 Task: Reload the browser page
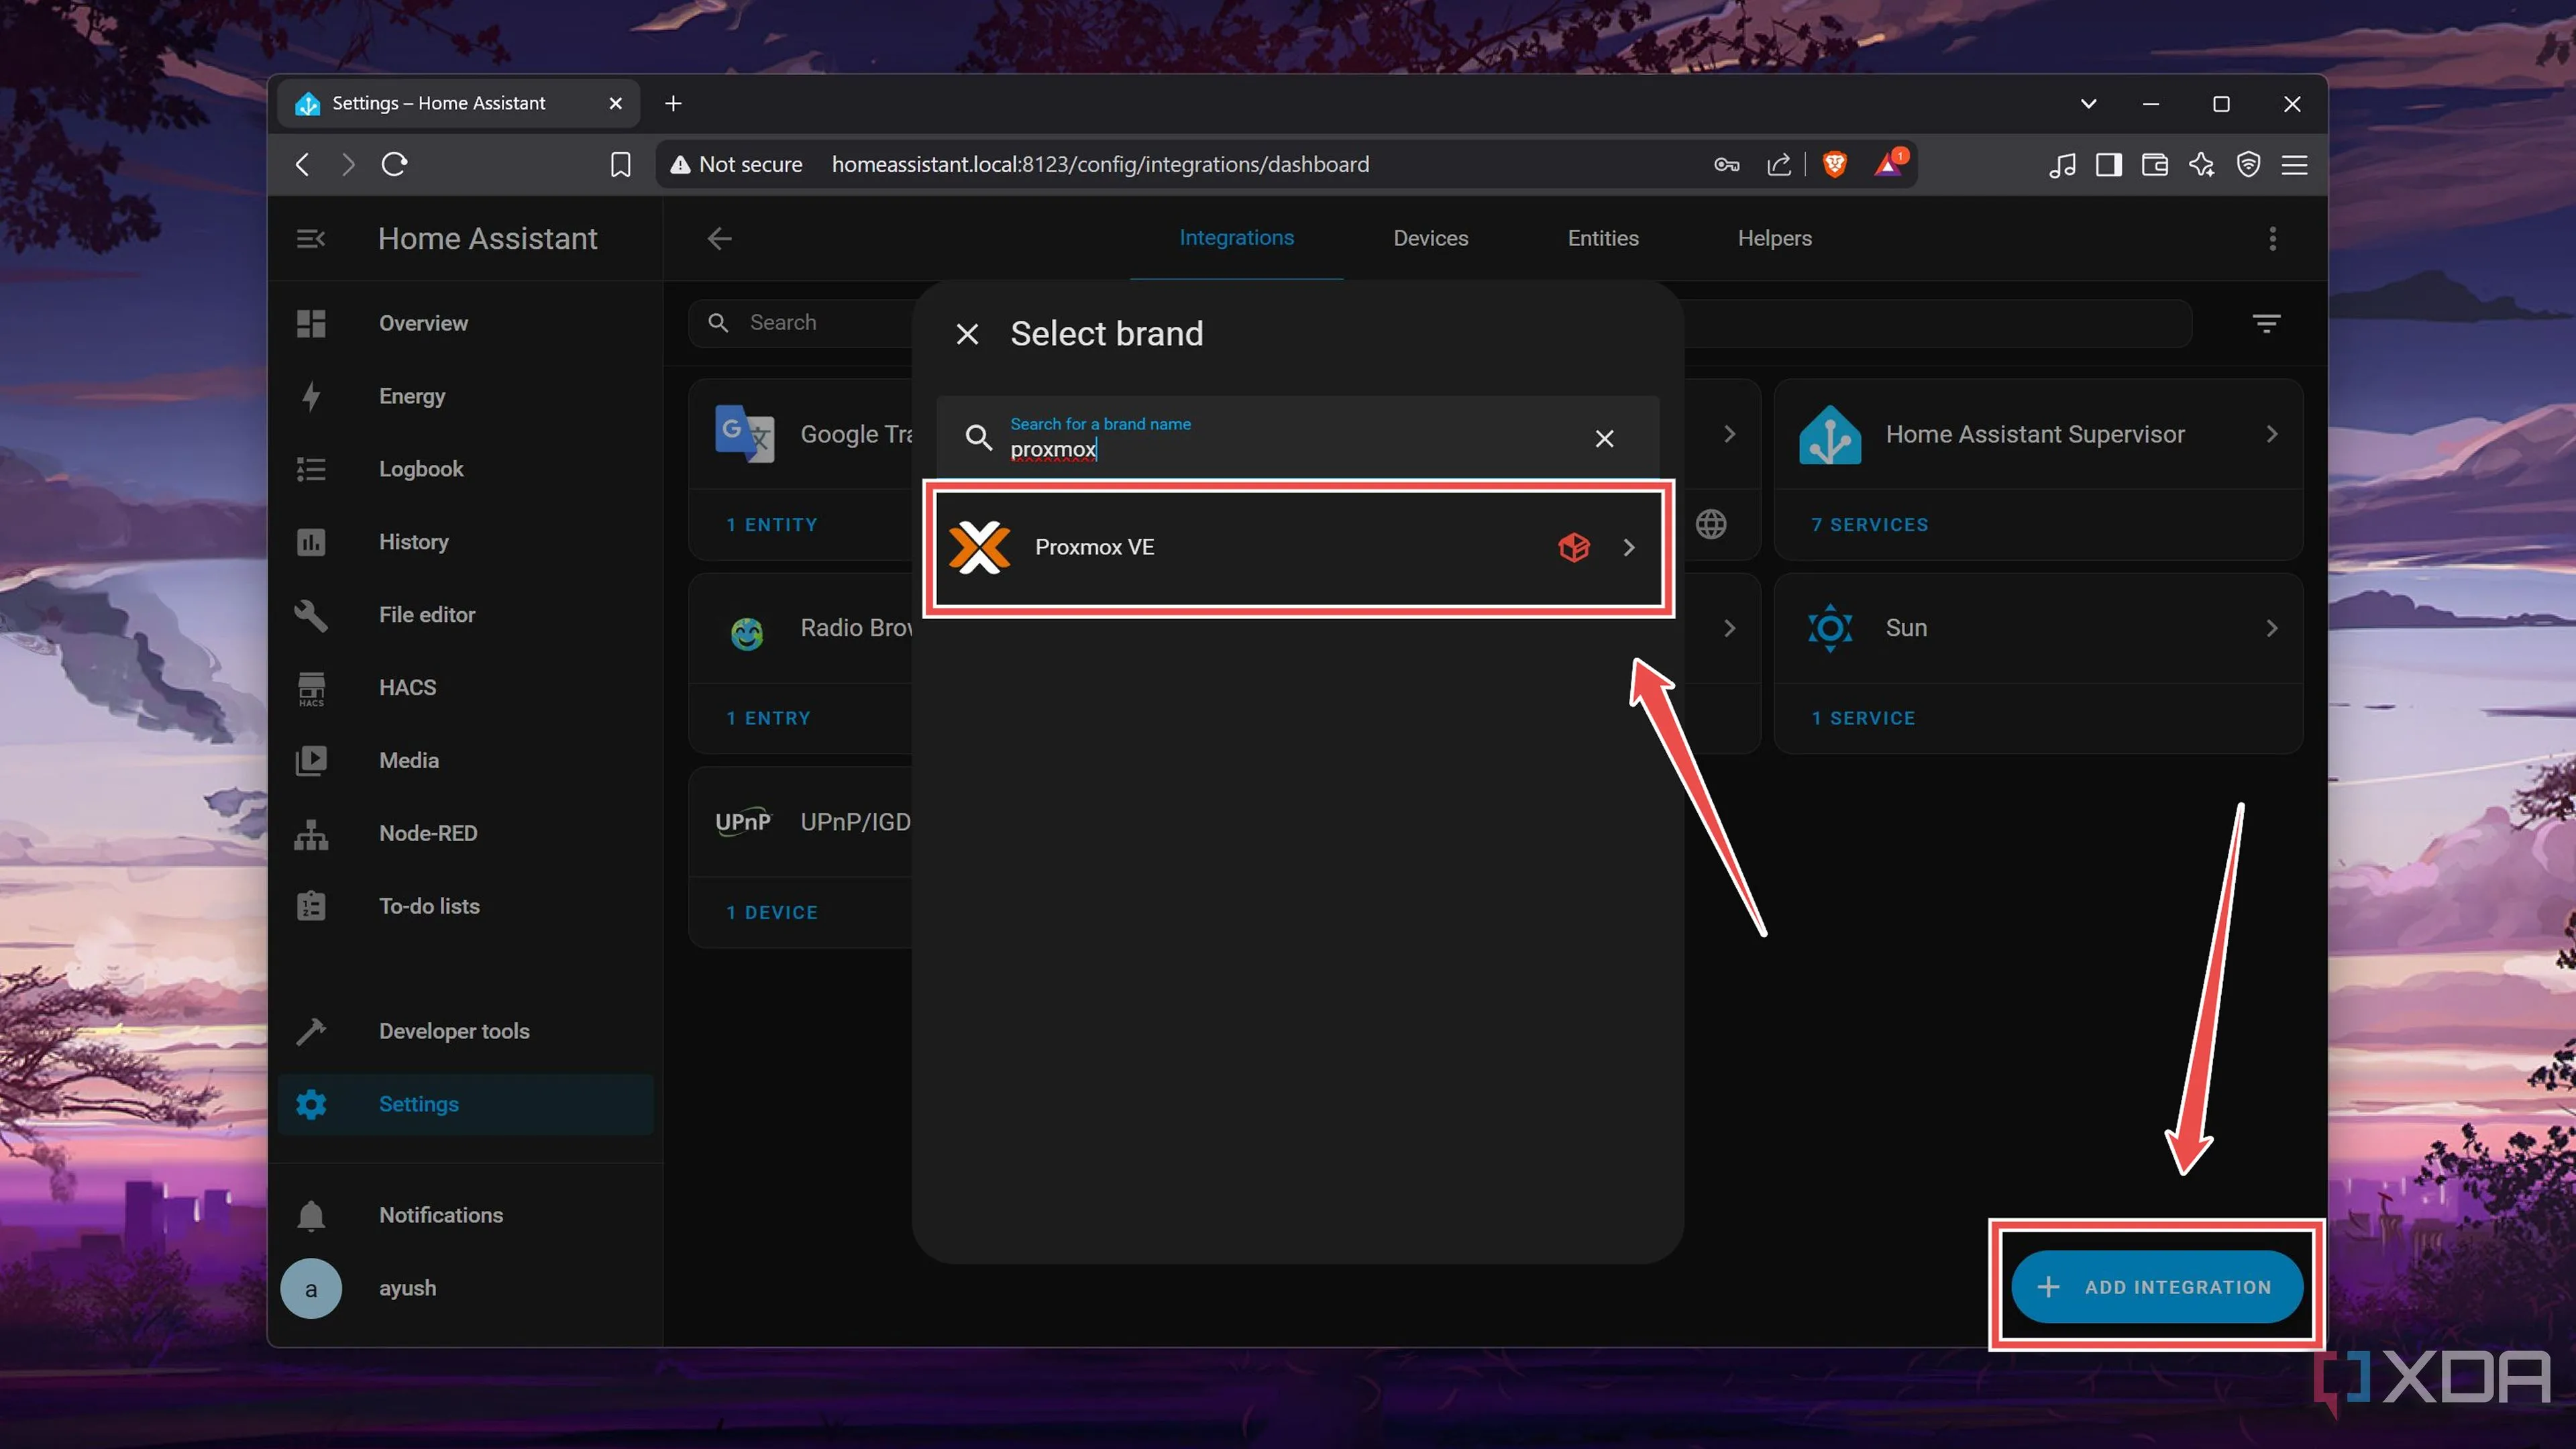click(395, 164)
